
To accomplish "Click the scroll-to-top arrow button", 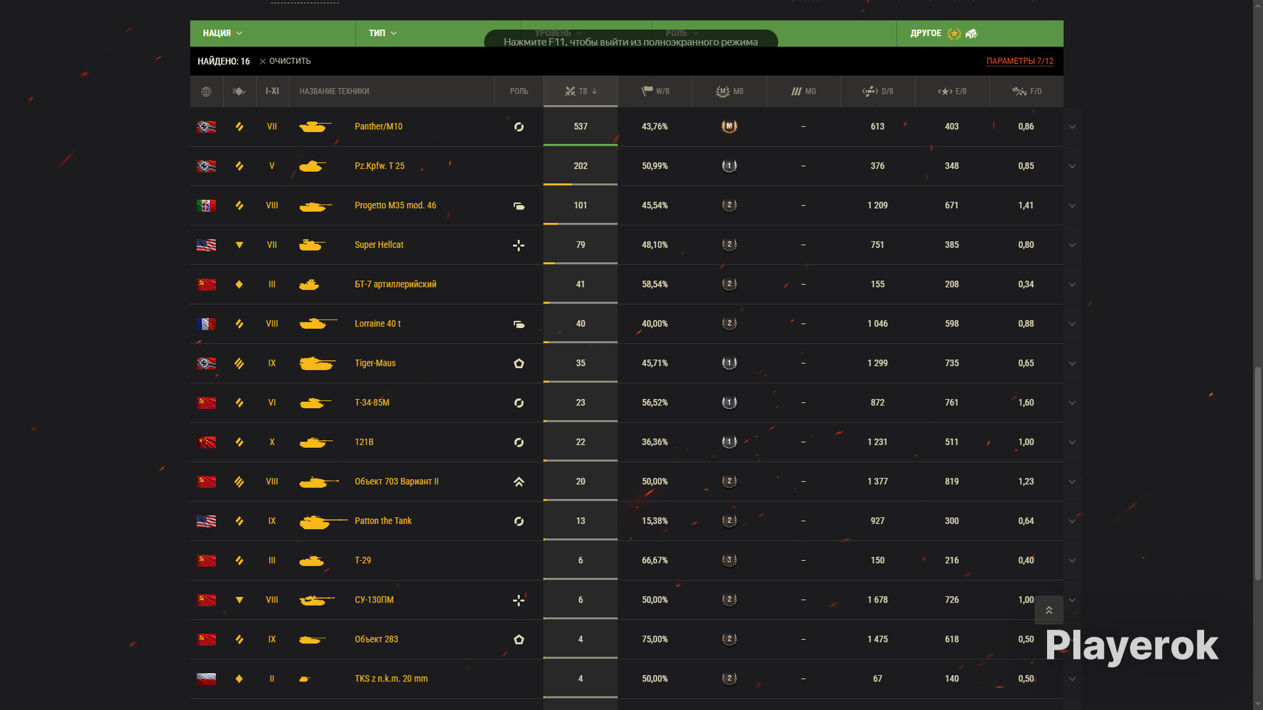I will [x=1048, y=610].
